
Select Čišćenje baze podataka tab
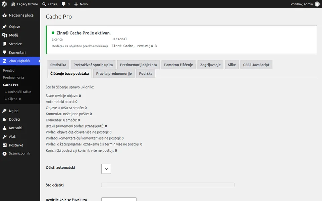click(69, 74)
